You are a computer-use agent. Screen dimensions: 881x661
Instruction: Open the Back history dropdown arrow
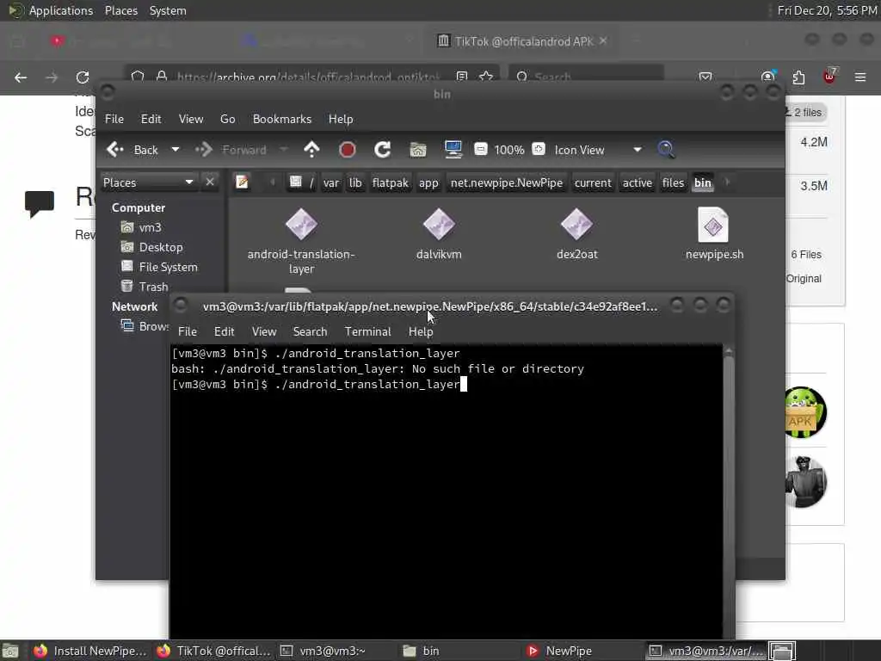pyautogui.click(x=176, y=150)
